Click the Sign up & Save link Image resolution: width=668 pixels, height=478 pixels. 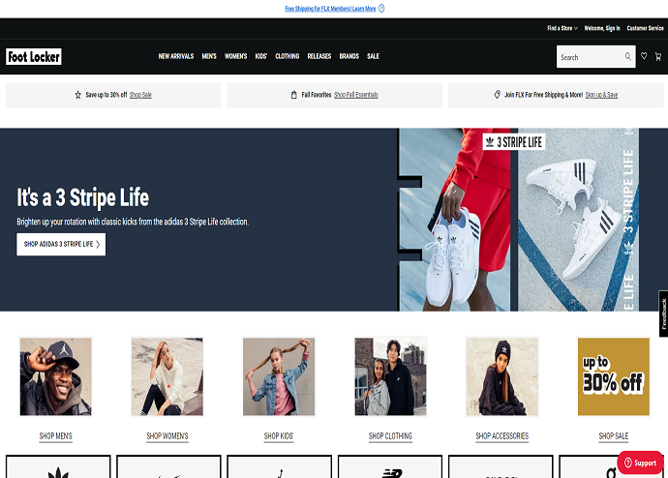click(601, 95)
